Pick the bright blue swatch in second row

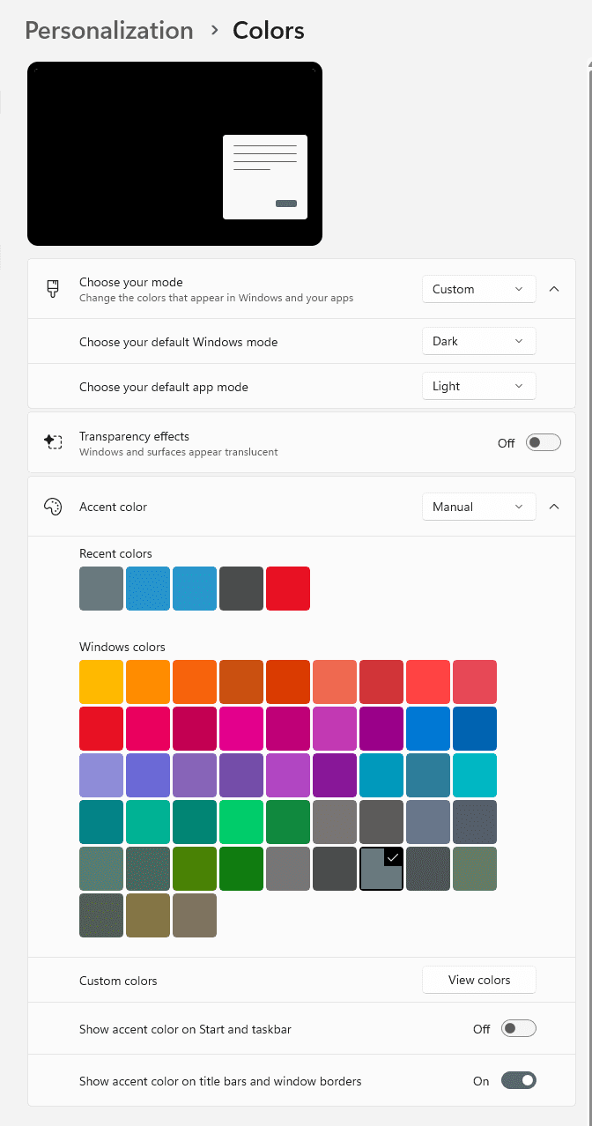[428, 729]
